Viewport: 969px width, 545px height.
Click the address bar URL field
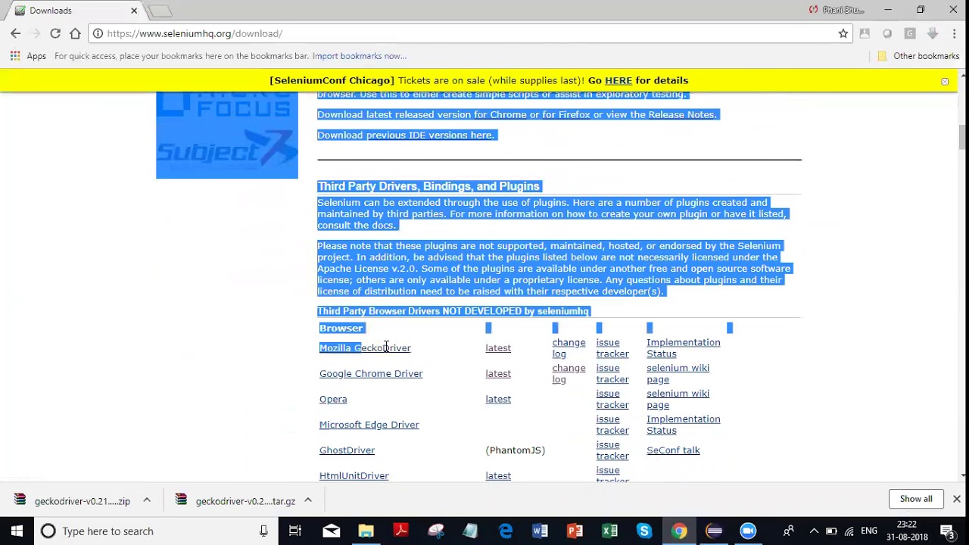(x=469, y=33)
